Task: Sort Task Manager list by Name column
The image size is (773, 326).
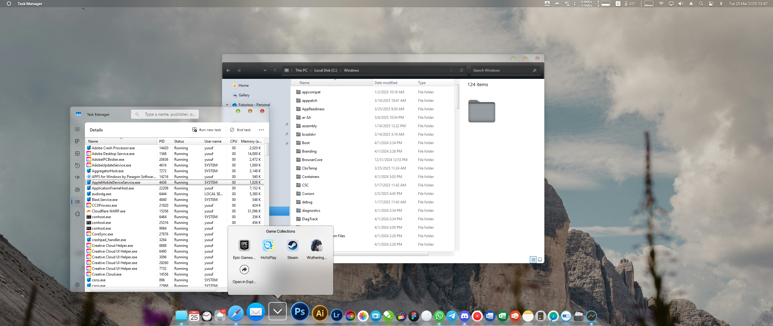Action: coord(121,141)
